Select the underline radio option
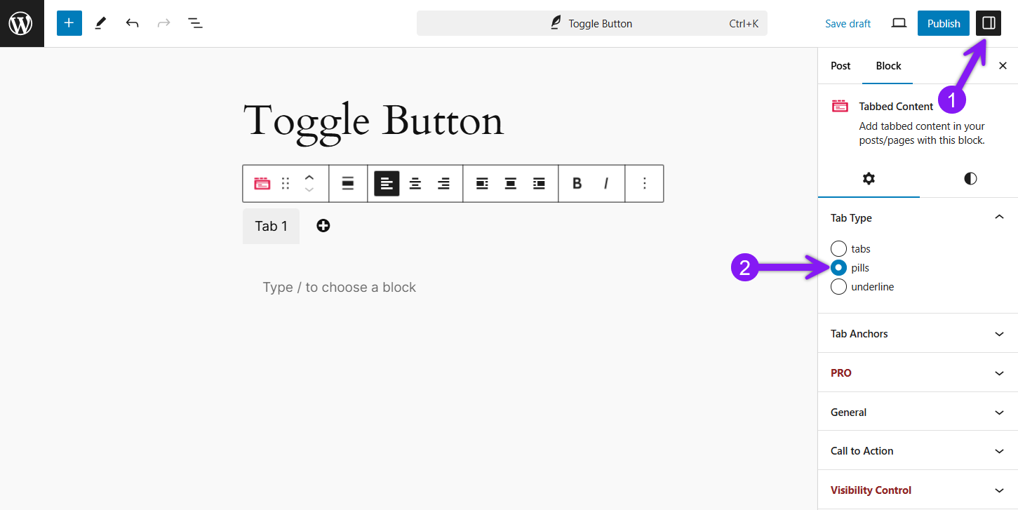Screen dimensions: 1018x510 click(838, 286)
